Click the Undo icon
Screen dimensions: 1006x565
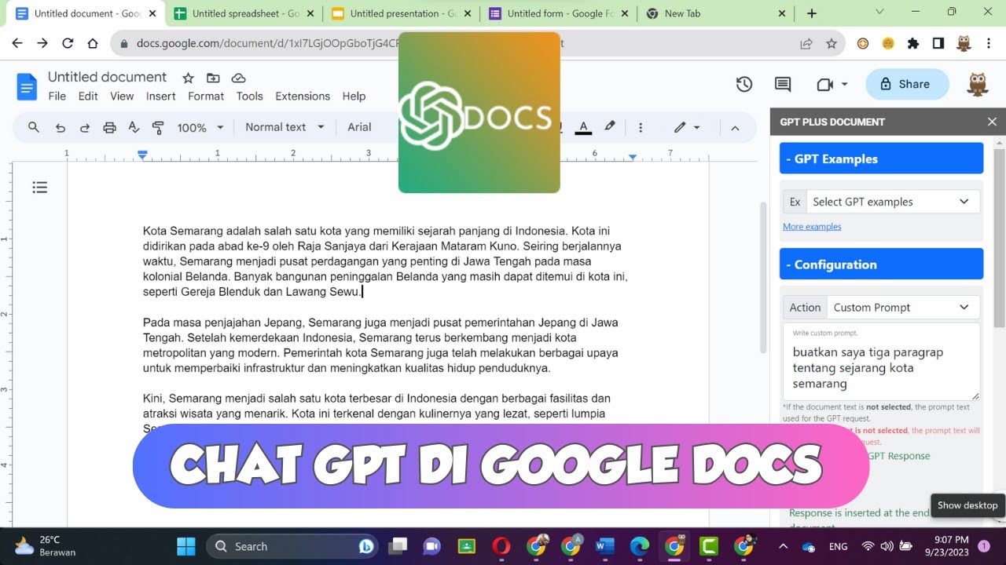[61, 126]
